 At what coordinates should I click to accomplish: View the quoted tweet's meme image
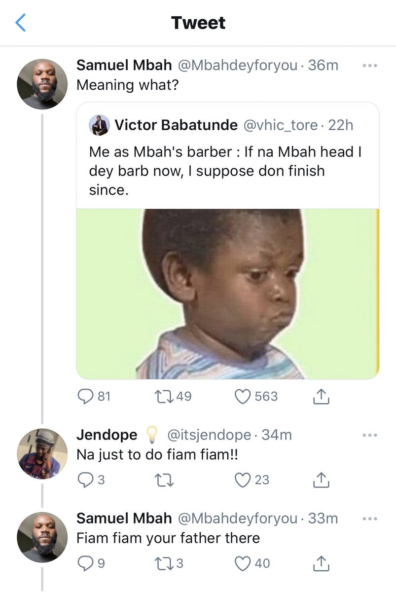(227, 294)
